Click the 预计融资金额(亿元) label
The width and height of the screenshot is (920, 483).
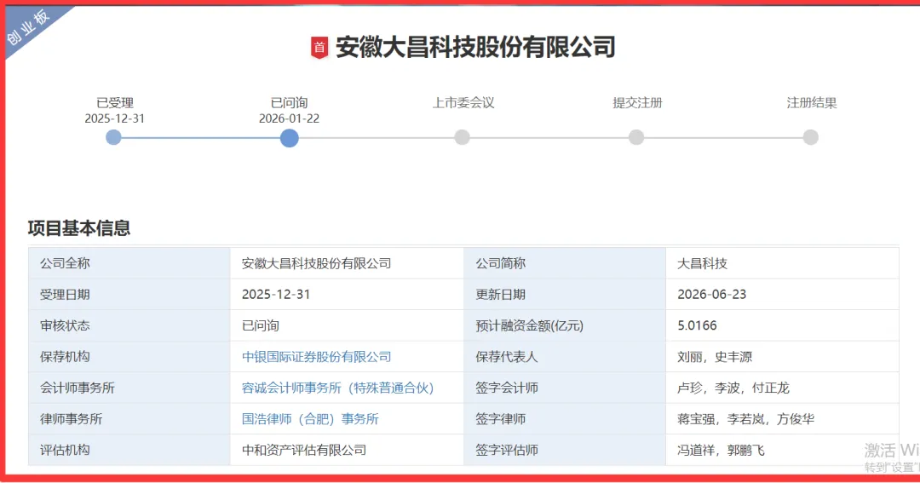(529, 325)
